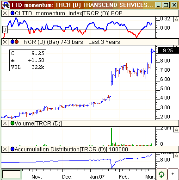Close the BOP momentum index pane

[x=5, y=13]
